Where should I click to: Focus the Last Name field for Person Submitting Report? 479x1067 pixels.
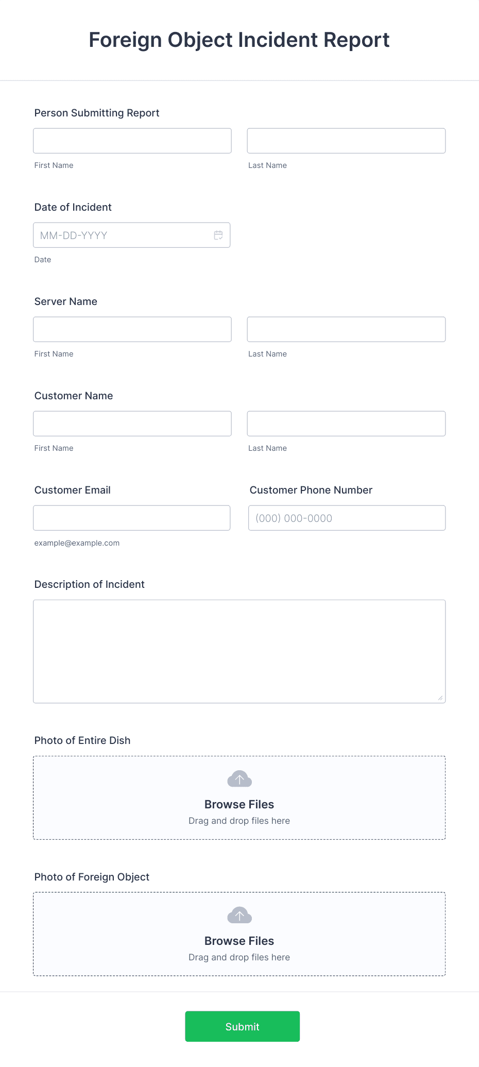[x=346, y=140]
